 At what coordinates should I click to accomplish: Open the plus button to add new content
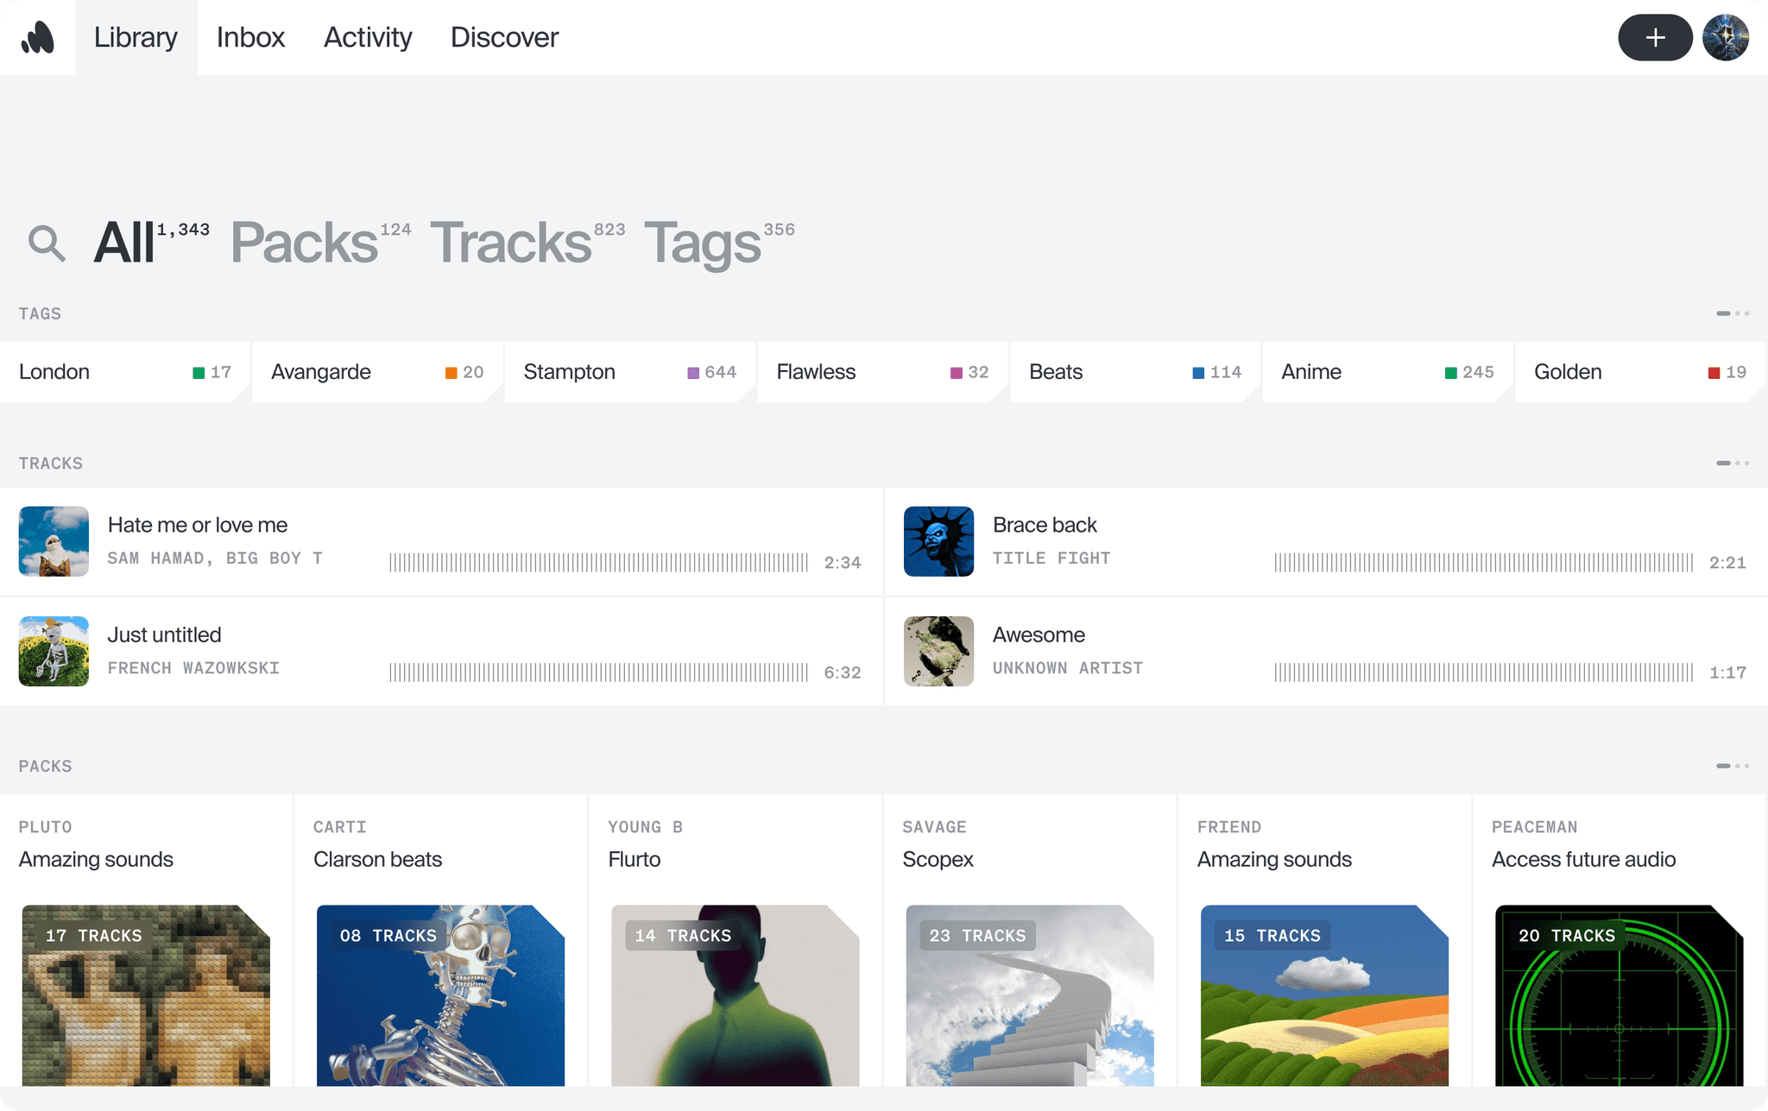point(1655,36)
